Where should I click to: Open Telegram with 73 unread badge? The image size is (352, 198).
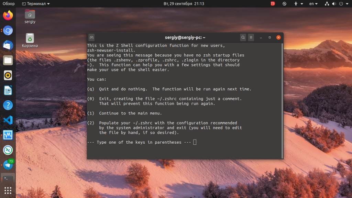coord(8,165)
